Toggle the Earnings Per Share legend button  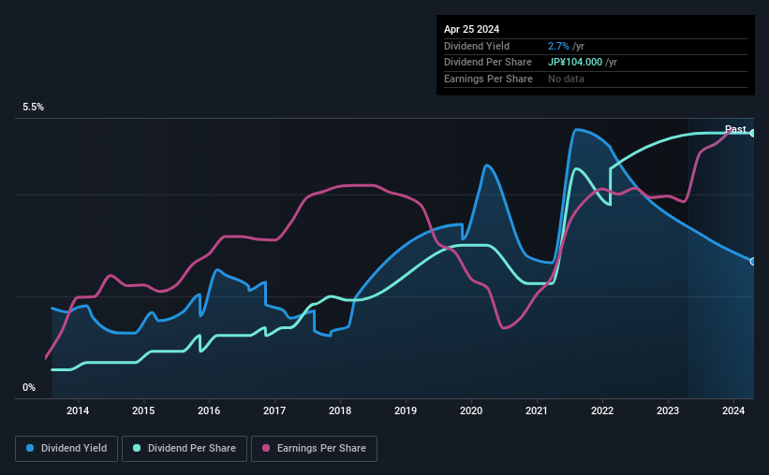click(314, 449)
